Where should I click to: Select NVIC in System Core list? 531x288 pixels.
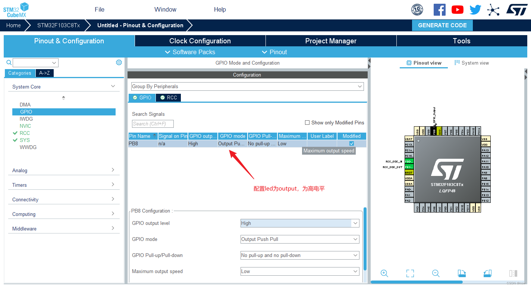point(25,126)
